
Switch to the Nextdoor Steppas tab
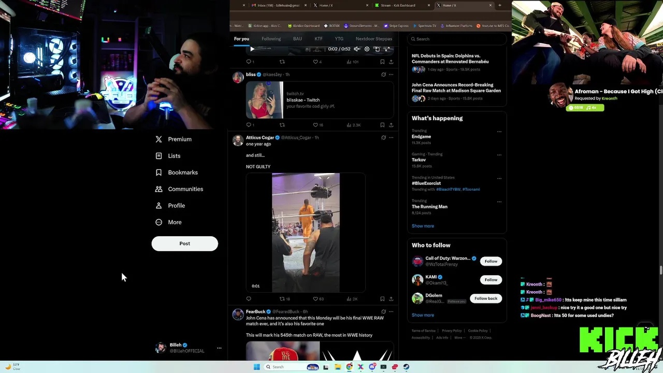coord(374,39)
